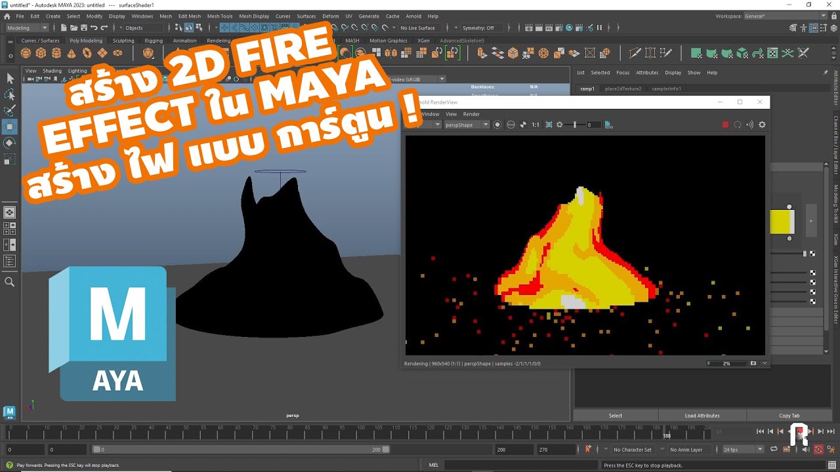Image resolution: width=840 pixels, height=472 pixels.
Task: Click the refresh render icon in RenderView
Action: coord(738,125)
